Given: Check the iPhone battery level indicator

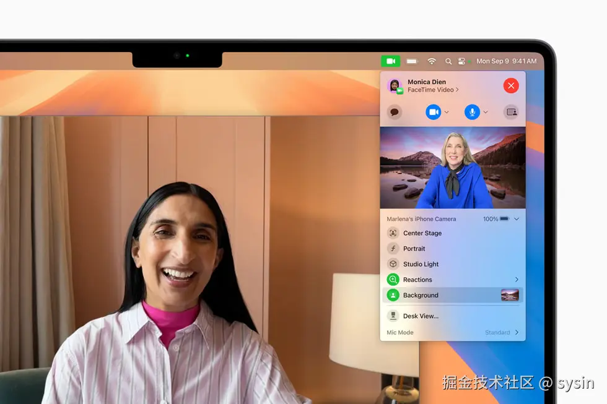Looking at the screenshot, I should (x=505, y=218).
